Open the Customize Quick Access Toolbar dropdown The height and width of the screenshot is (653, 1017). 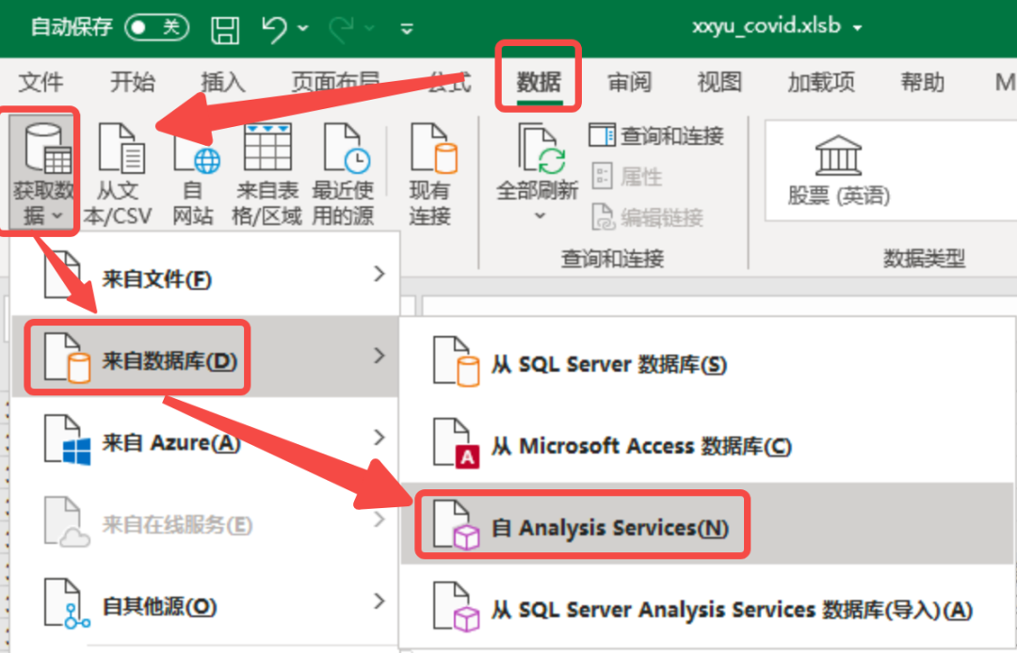pos(408,28)
